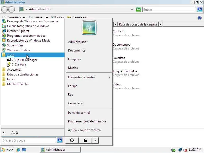This screenshot has height=153, width=204.
Task: Select the Administrador taskbar button
Action: (60, 150)
